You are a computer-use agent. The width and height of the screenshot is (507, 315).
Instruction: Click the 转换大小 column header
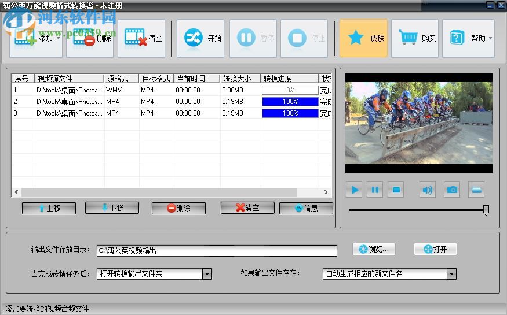pyautogui.click(x=240, y=79)
